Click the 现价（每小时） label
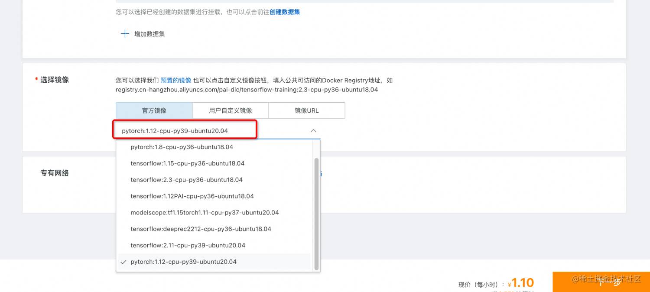Image resolution: width=650 pixels, height=292 pixels. pos(481,285)
